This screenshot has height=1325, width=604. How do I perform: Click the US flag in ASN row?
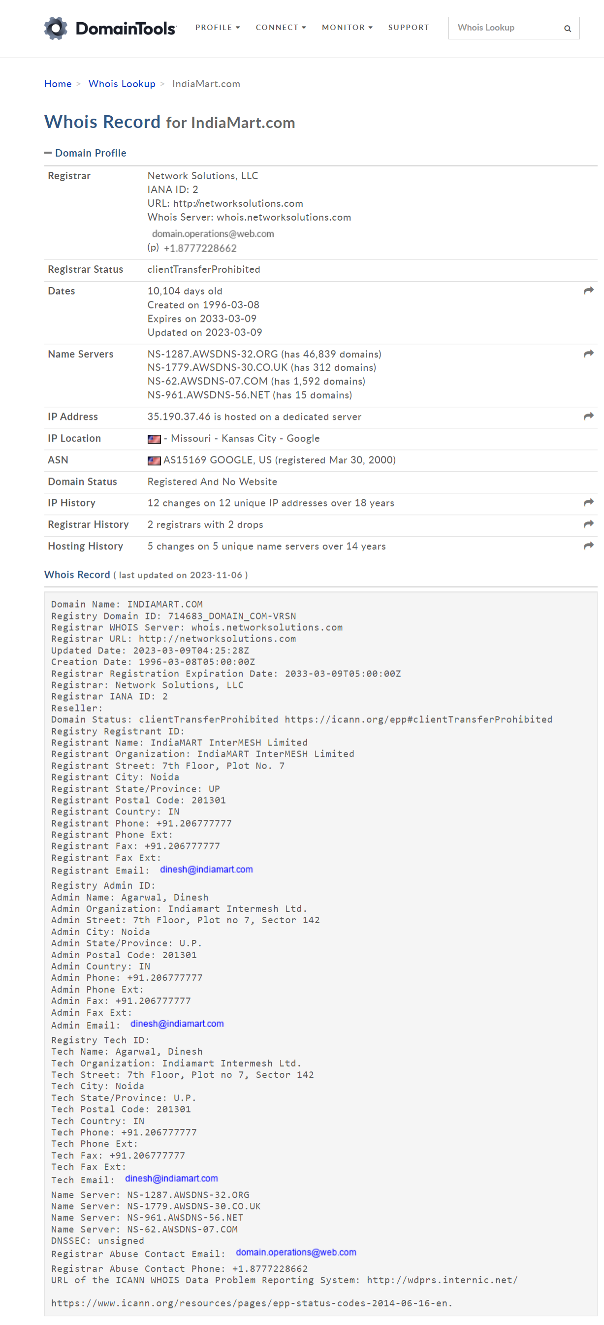click(x=154, y=460)
